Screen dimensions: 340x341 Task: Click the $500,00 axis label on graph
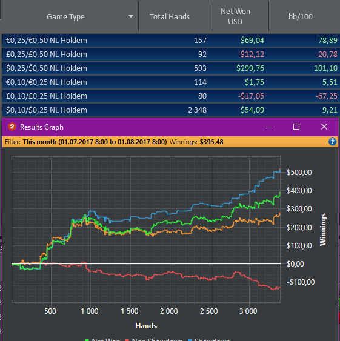299,173
